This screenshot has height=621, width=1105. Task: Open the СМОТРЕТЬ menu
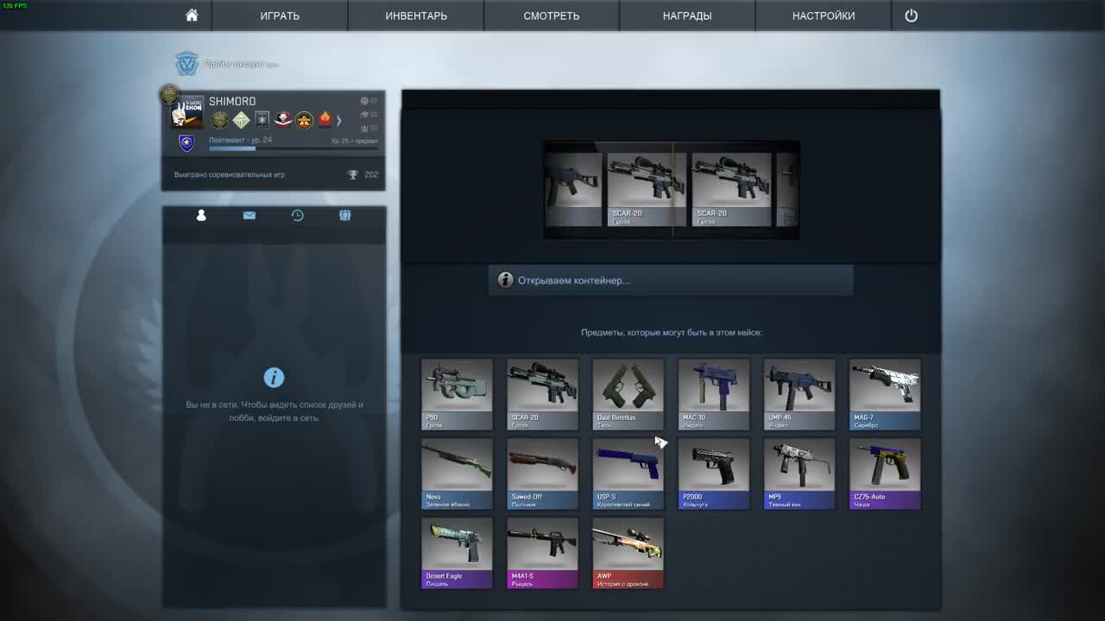tap(552, 16)
